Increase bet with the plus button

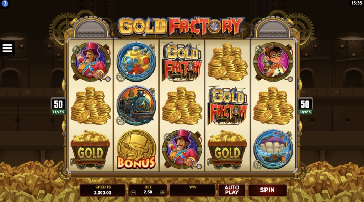(163, 192)
